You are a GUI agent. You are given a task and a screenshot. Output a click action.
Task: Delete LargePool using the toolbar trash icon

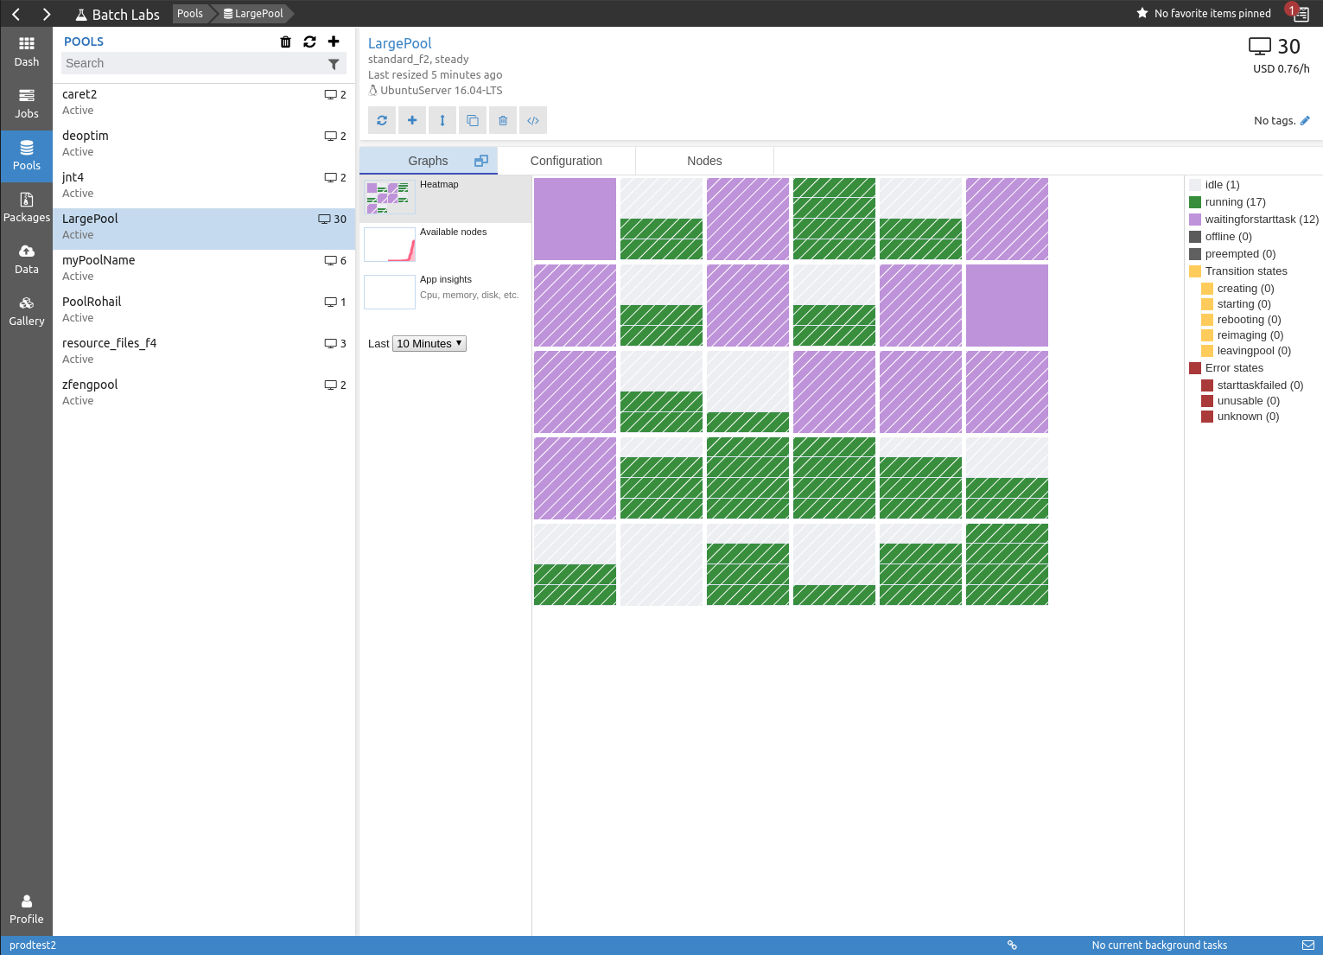(503, 120)
